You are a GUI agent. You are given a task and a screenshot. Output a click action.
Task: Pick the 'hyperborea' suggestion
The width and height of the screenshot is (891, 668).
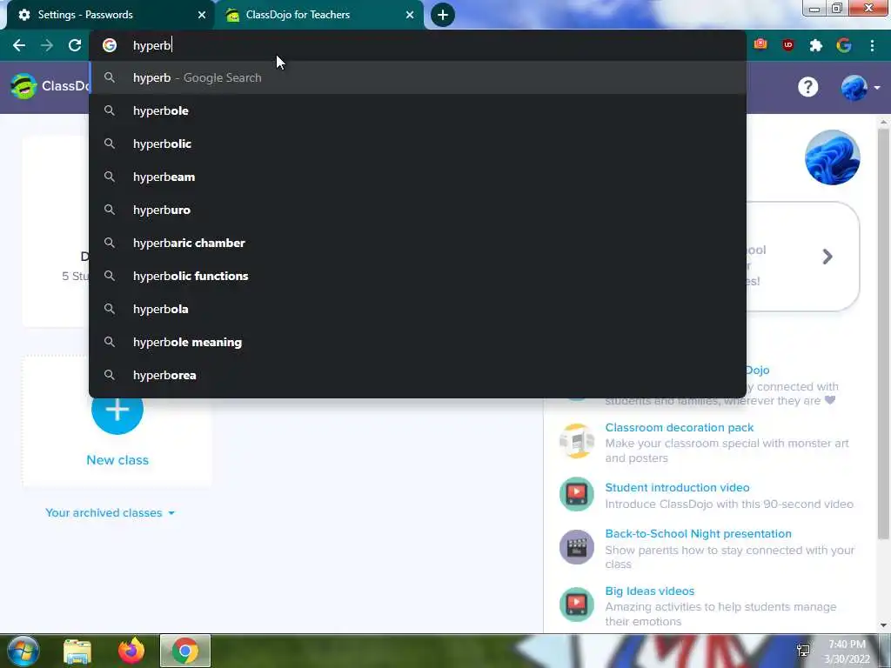(418, 375)
